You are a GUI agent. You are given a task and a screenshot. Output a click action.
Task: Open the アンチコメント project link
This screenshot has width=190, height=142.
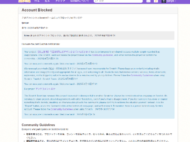46,89
